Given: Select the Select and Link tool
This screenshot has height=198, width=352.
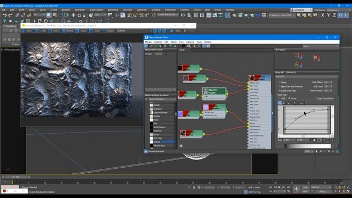Looking at the screenshot, I should [x=17, y=15].
